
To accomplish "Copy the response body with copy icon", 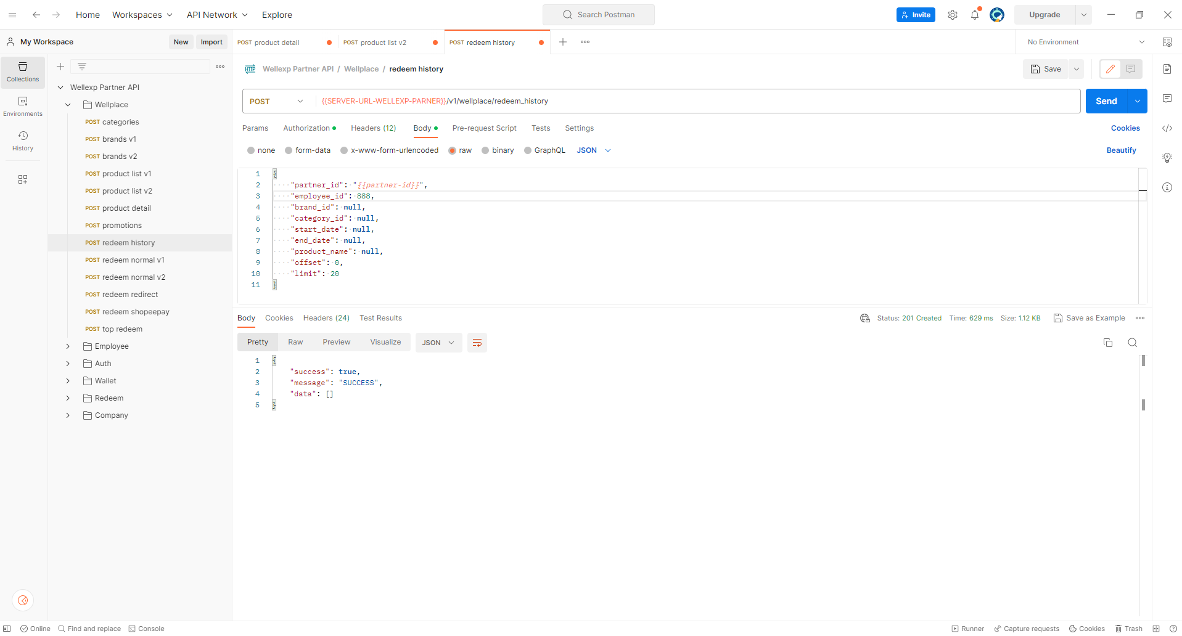I will point(1108,343).
